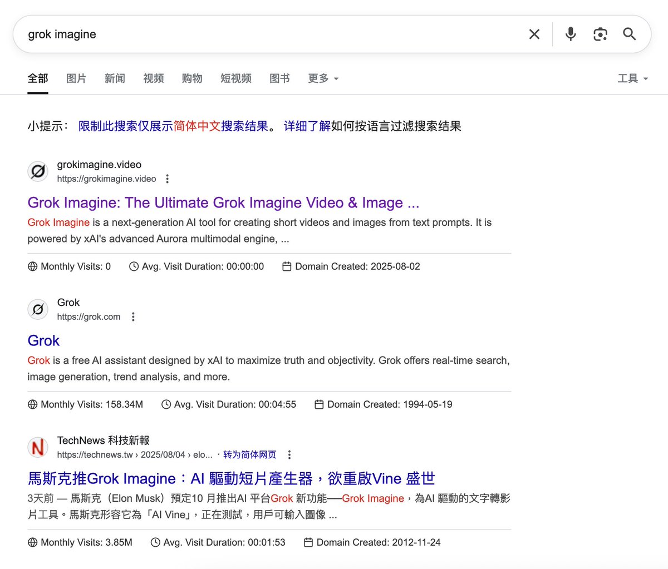Click 限制此搜索仅展示简体中文搜索结果 link
The height and width of the screenshot is (569, 668).
173,126
